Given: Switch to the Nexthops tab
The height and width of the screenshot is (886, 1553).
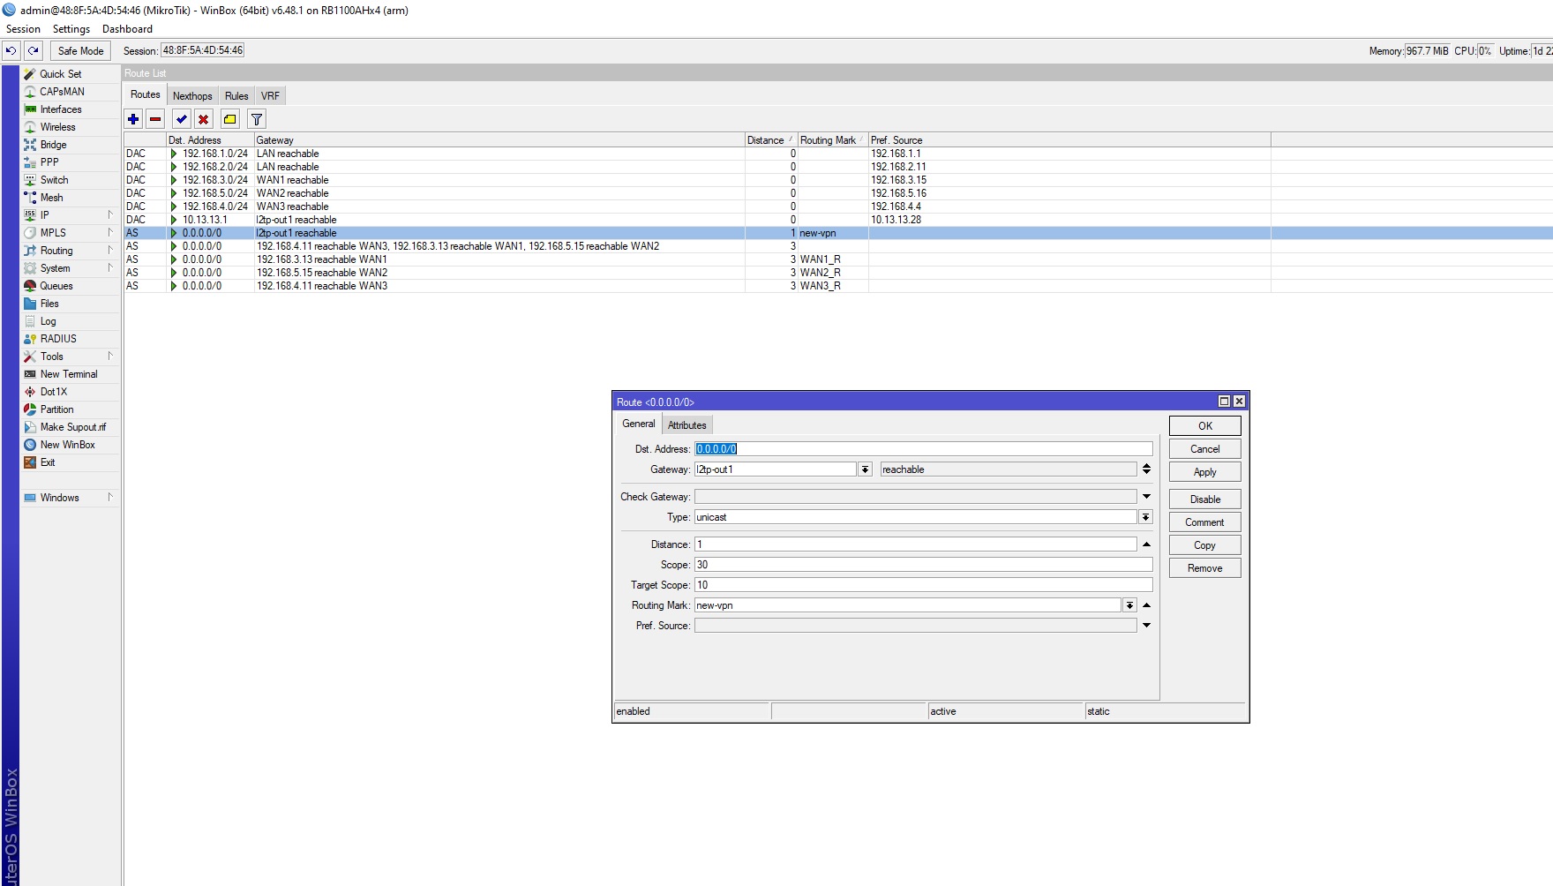Looking at the screenshot, I should point(192,96).
